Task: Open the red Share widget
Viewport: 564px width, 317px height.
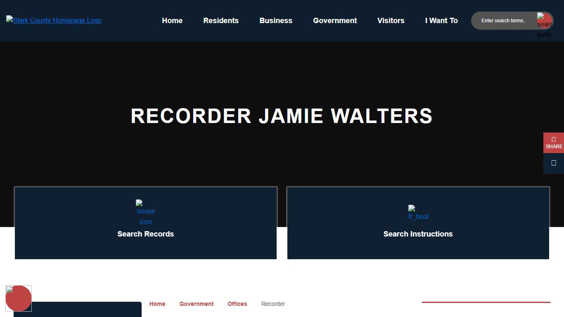Action: (x=554, y=143)
